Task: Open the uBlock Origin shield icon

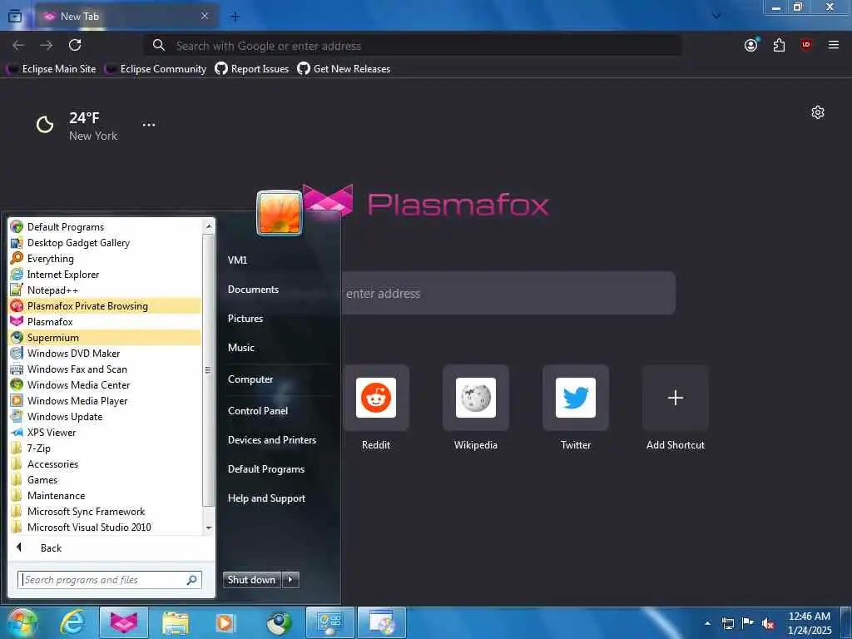Action: pos(806,45)
